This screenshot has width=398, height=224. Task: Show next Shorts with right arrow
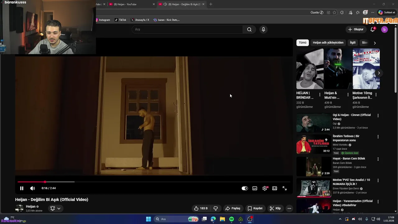[379, 73]
